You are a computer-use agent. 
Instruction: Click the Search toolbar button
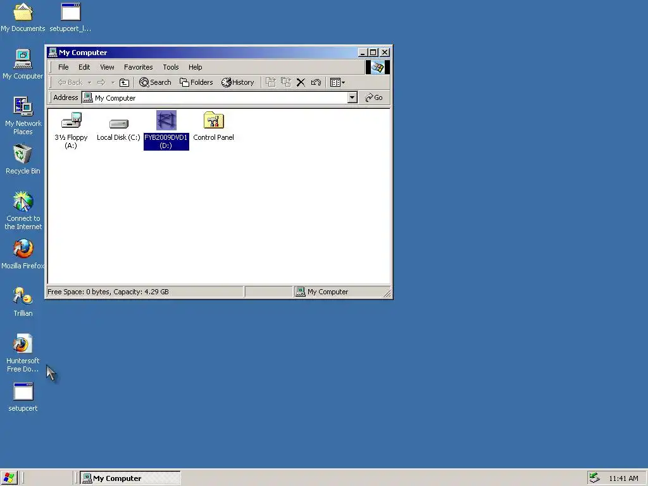156,82
